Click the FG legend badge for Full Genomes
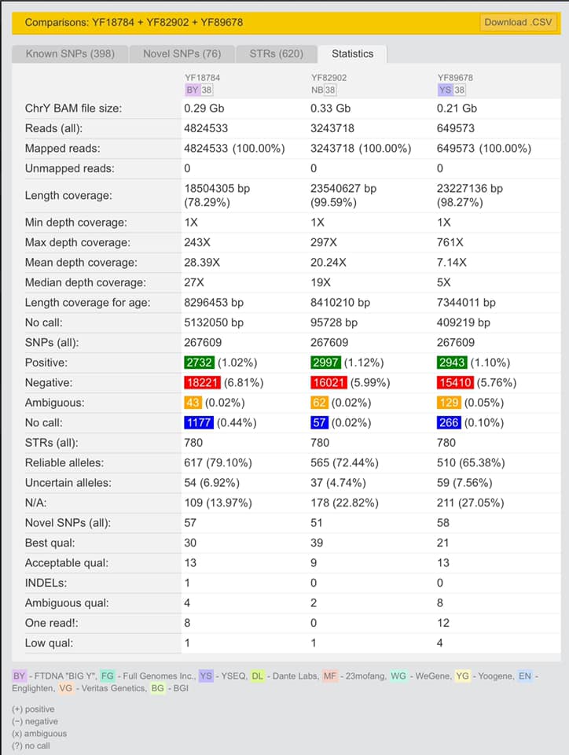The height and width of the screenshot is (755, 569). click(x=108, y=676)
